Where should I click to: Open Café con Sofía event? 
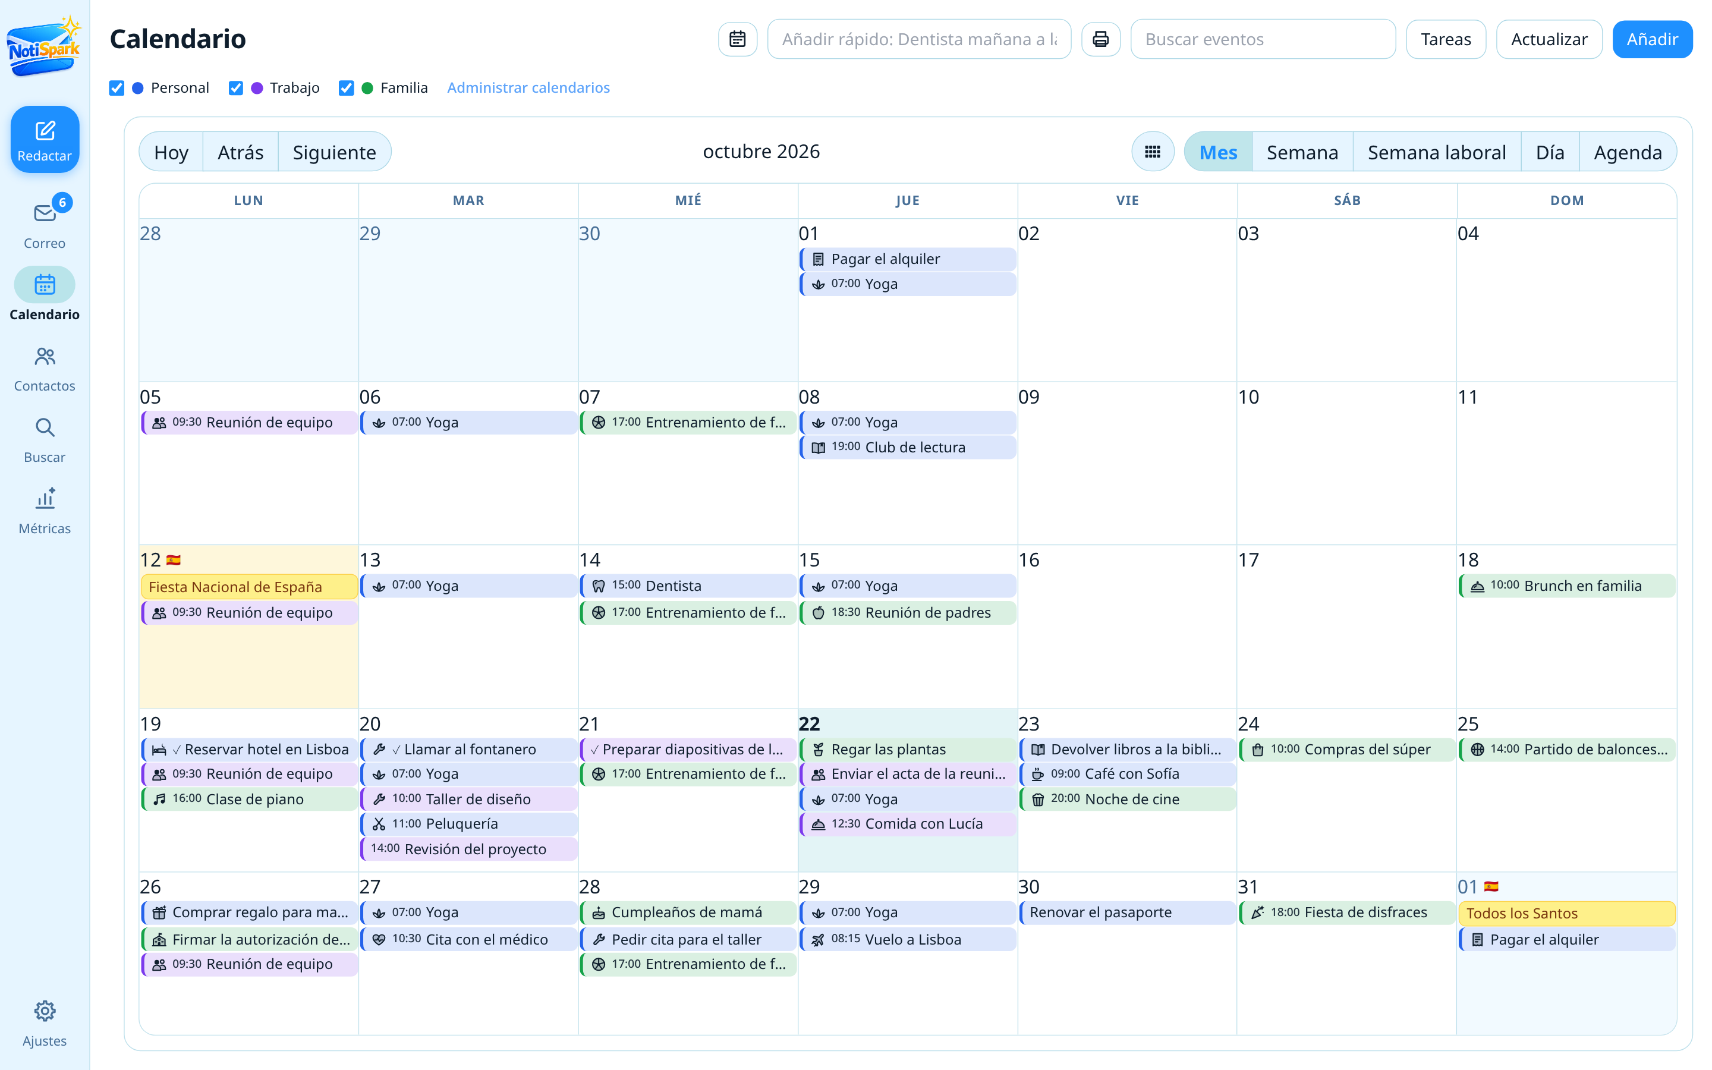(1128, 774)
